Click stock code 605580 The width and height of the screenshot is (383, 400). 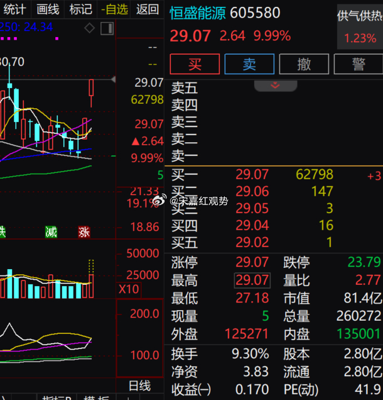point(255,13)
